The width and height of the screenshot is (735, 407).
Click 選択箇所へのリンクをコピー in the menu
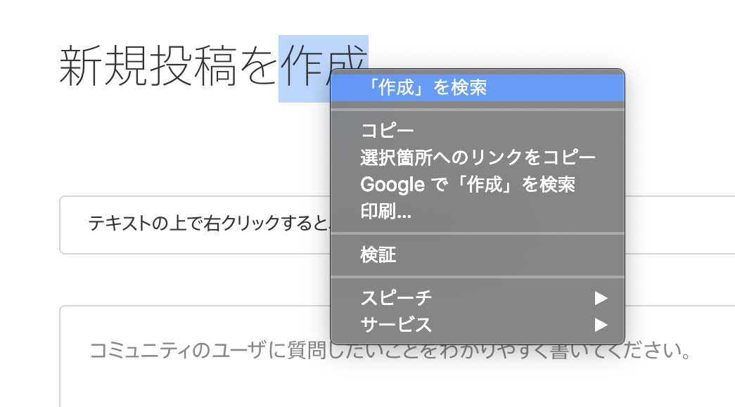click(478, 157)
